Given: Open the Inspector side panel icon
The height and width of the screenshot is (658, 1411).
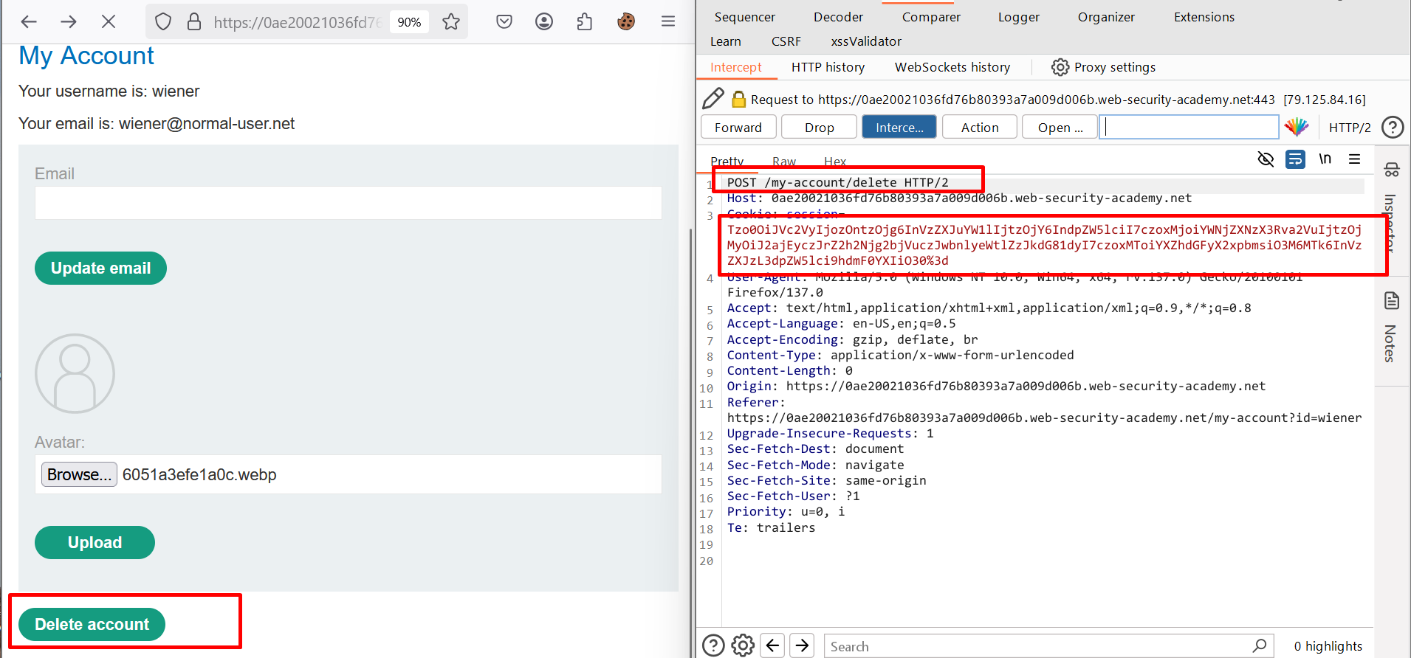Looking at the screenshot, I should pos(1392,170).
